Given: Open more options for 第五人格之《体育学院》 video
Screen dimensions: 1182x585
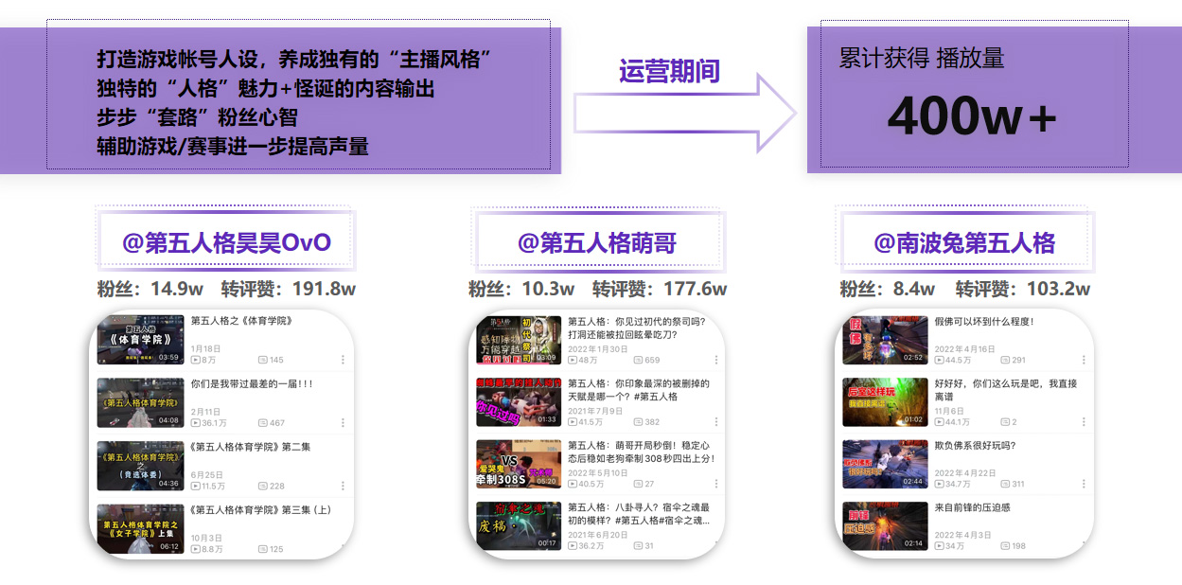Looking at the screenshot, I should (x=343, y=360).
